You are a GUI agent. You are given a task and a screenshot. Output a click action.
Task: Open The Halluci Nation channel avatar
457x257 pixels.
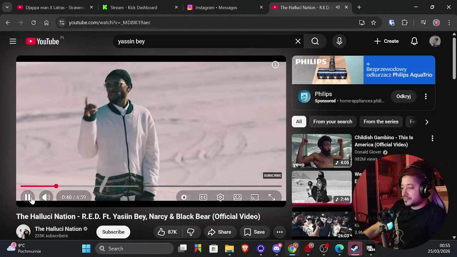[x=23, y=232]
